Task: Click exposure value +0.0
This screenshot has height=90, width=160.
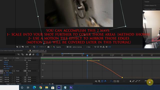Action: click(x=109, y=47)
